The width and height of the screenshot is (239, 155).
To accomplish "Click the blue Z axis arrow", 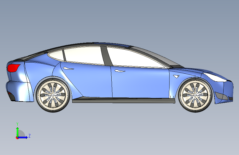I will click(x=23, y=137).
